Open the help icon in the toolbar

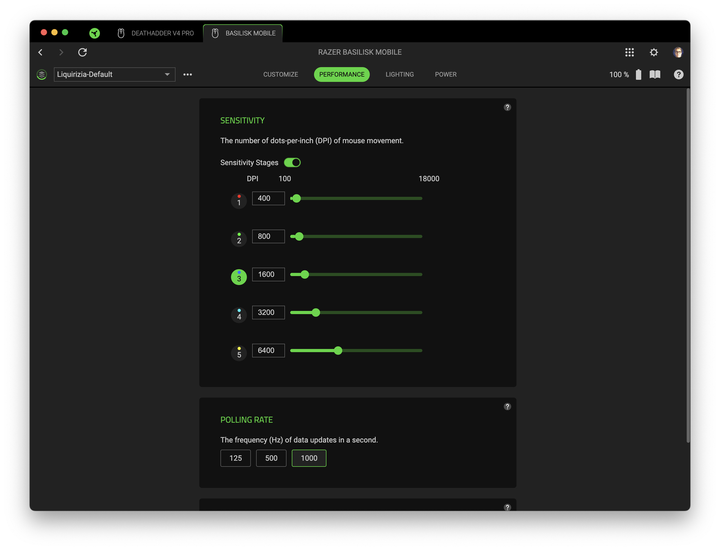click(679, 75)
